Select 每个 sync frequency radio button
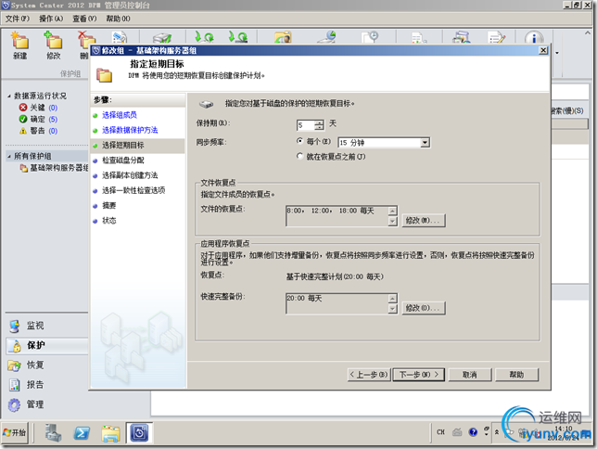 (x=299, y=141)
